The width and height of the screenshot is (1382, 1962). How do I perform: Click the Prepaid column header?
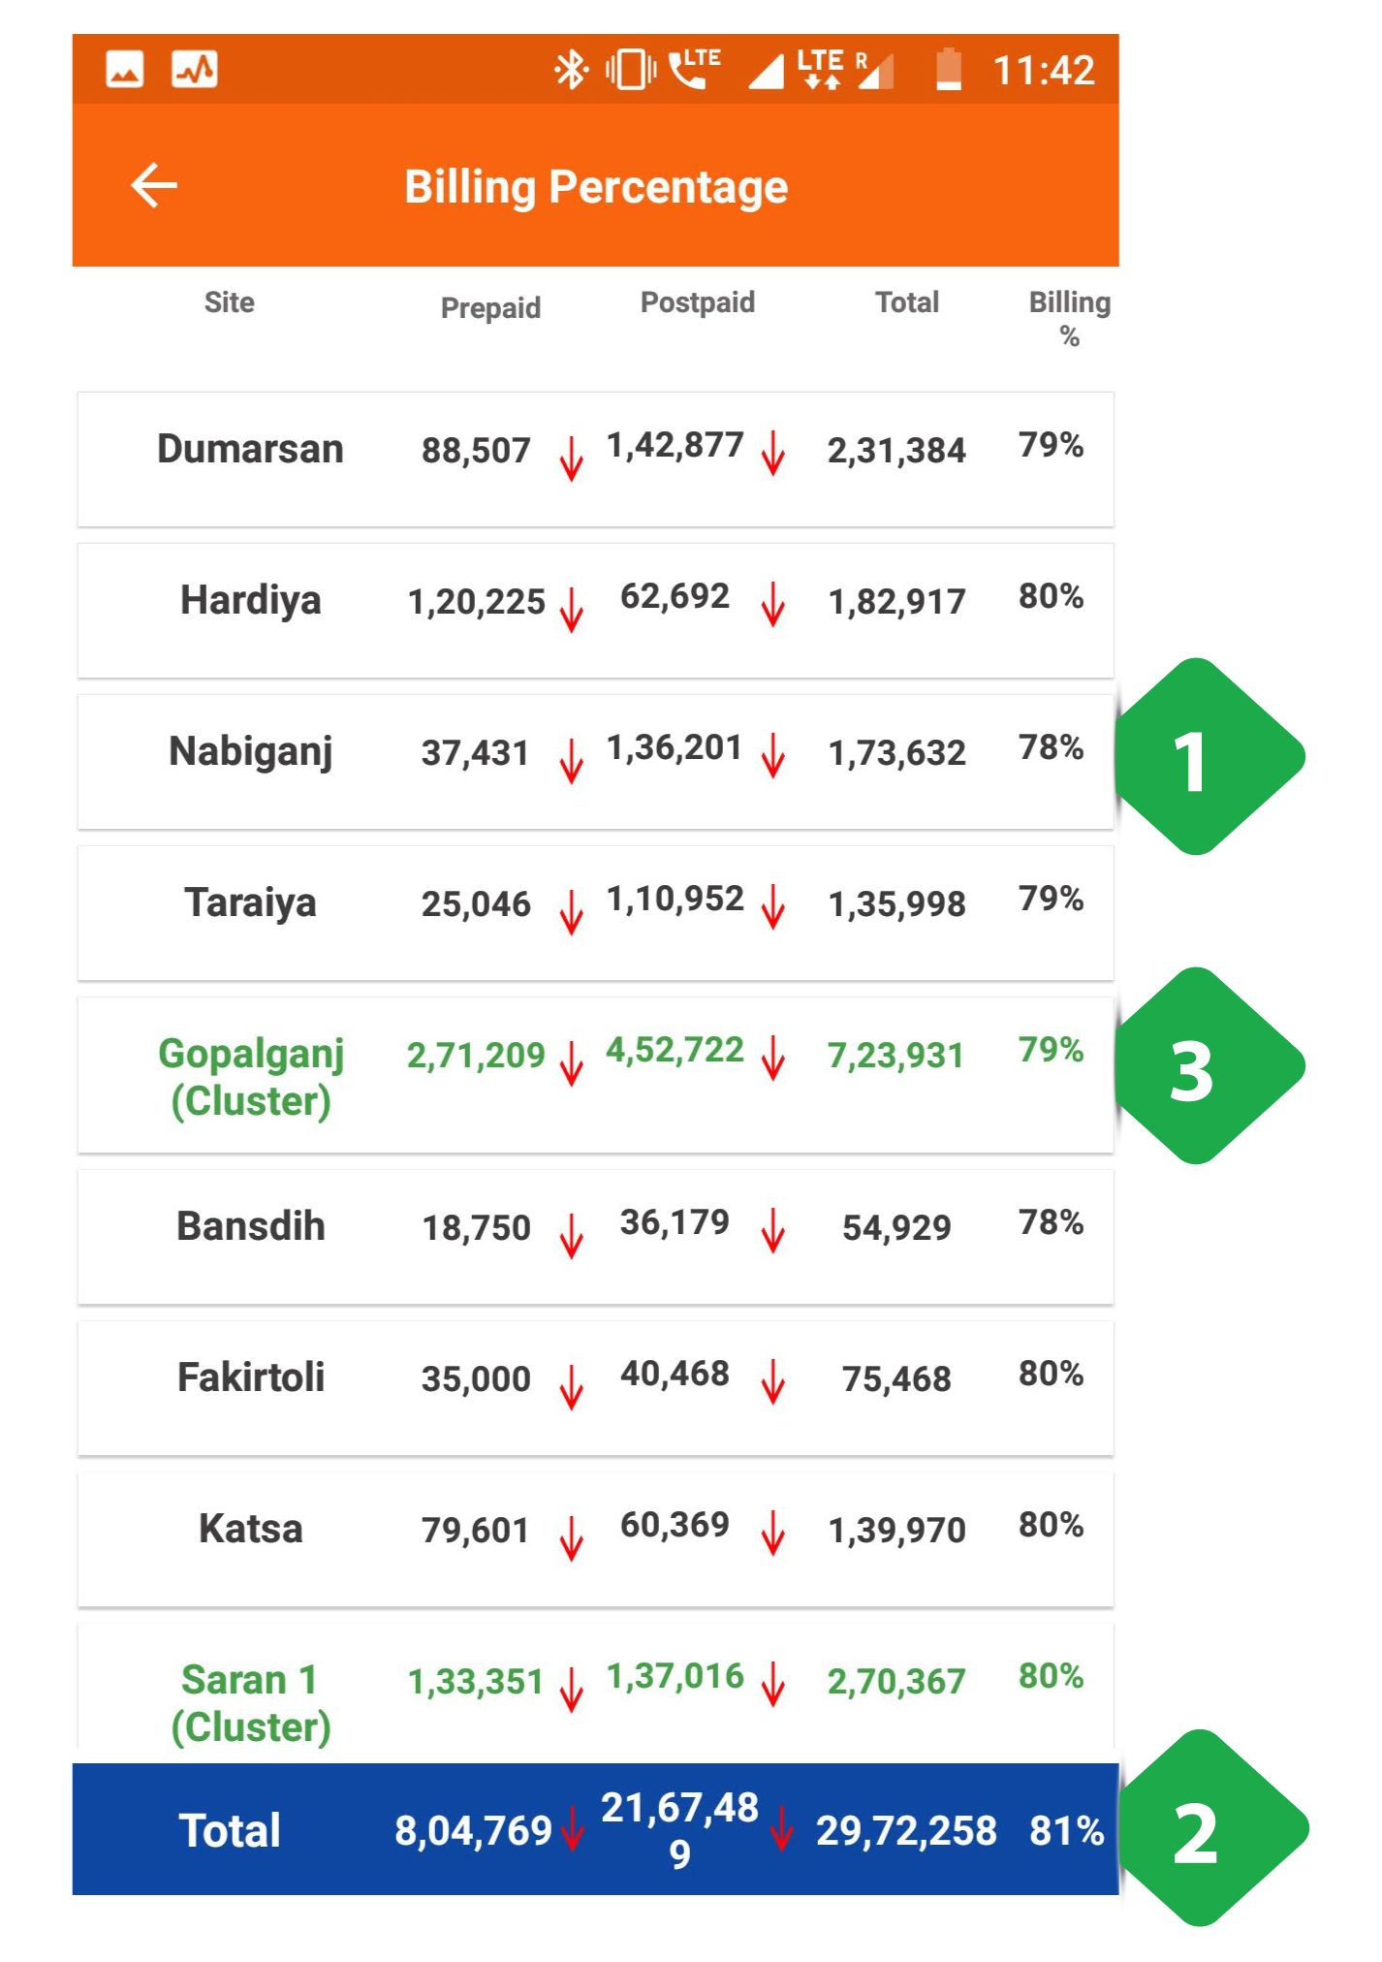pyautogui.click(x=490, y=307)
